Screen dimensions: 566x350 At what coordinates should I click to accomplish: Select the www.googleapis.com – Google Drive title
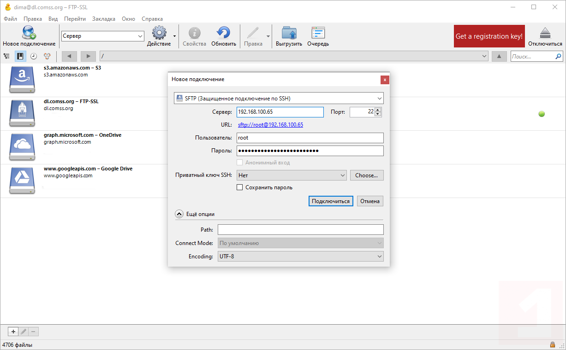point(88,169)
